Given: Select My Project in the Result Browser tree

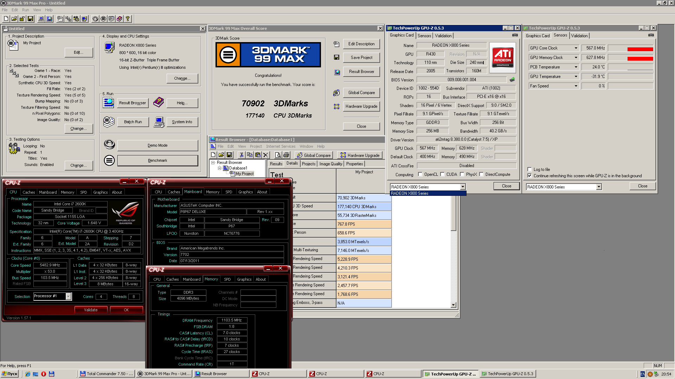Looking at the screenshot, I should pos(245,174).
